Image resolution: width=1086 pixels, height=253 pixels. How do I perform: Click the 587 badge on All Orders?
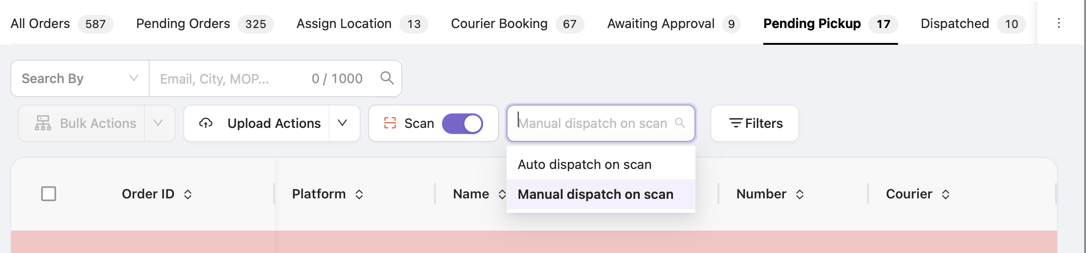pos(95,24)
